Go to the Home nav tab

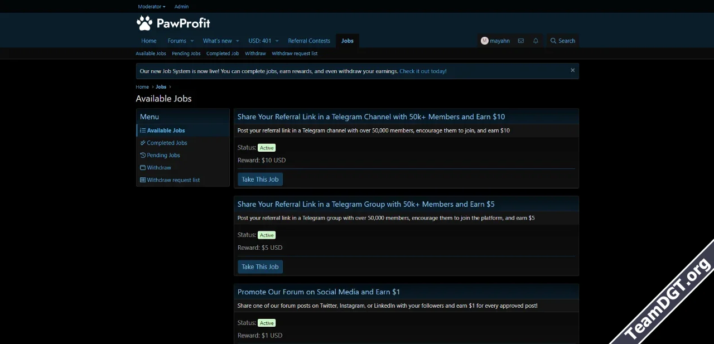[148, 41]
